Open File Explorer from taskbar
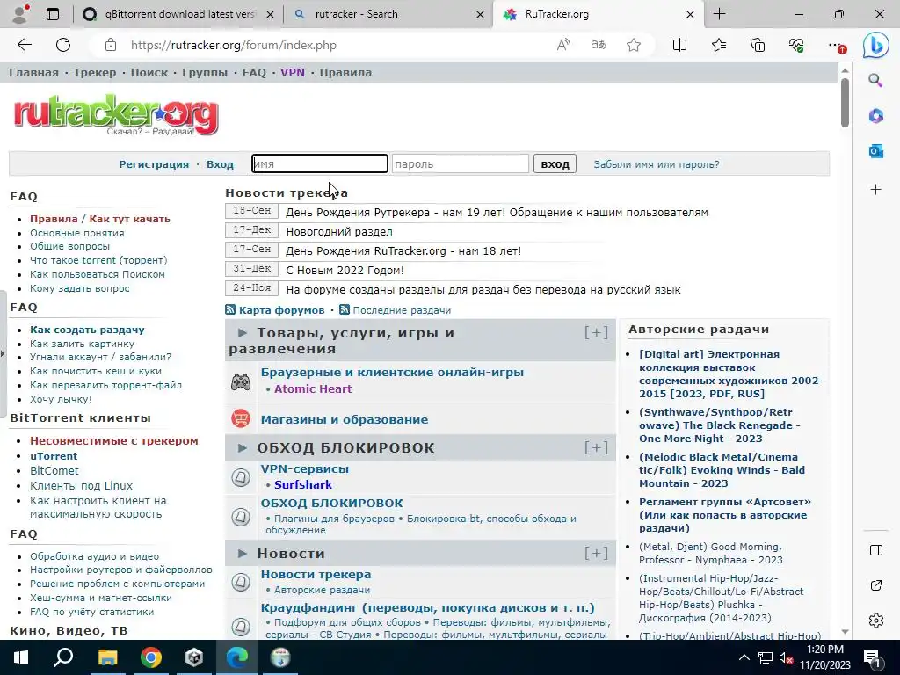 (x=107, y=657)
